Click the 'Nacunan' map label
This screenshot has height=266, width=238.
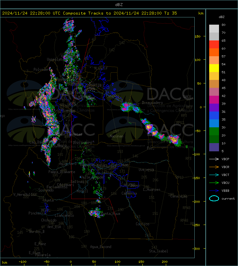pyautogui.click(x=116, y=136)
